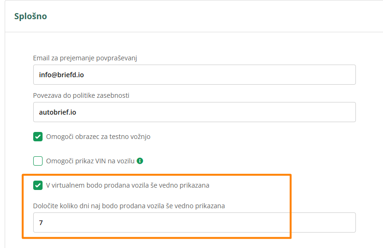Viewport: 383px width, 248px height.
Task: Select the number of days input field
Action: [194, 223]
